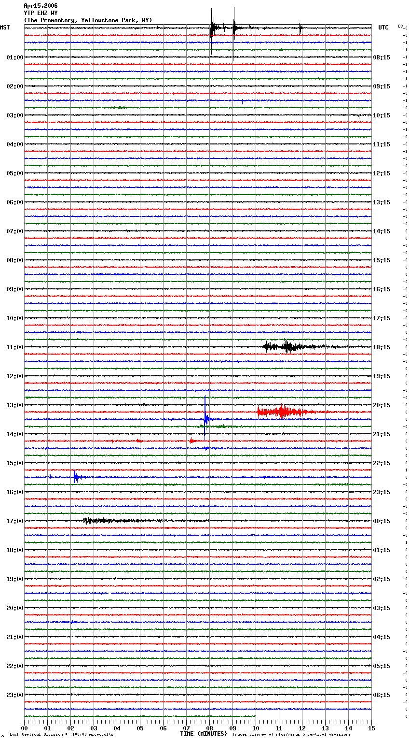Select the 23:00 MST row label
Image resolution: width=410 pixels, height=741 pixels.
click(15, 695)
